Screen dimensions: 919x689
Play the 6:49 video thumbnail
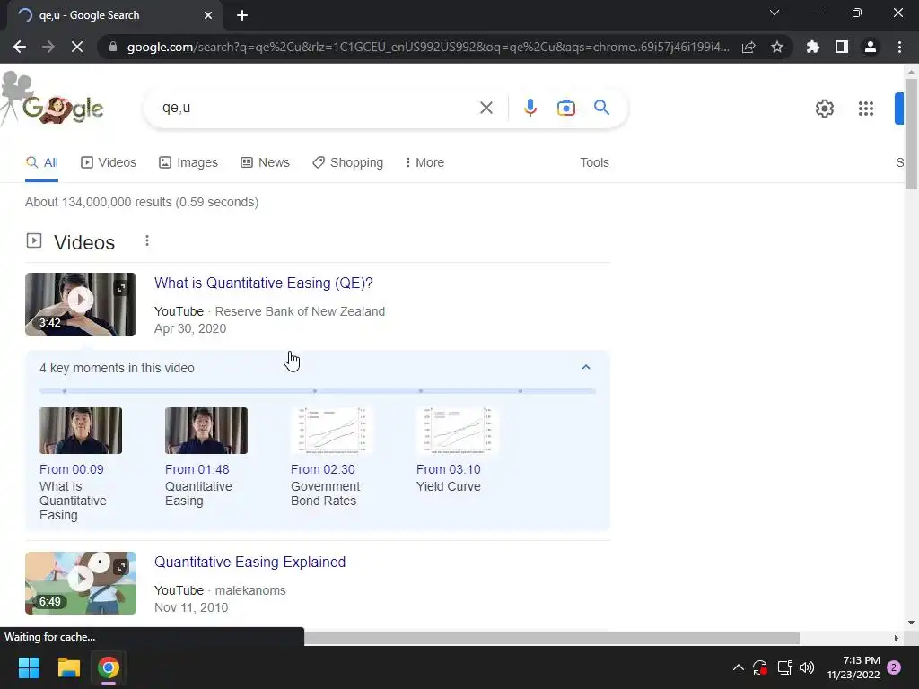click(81, 583)
